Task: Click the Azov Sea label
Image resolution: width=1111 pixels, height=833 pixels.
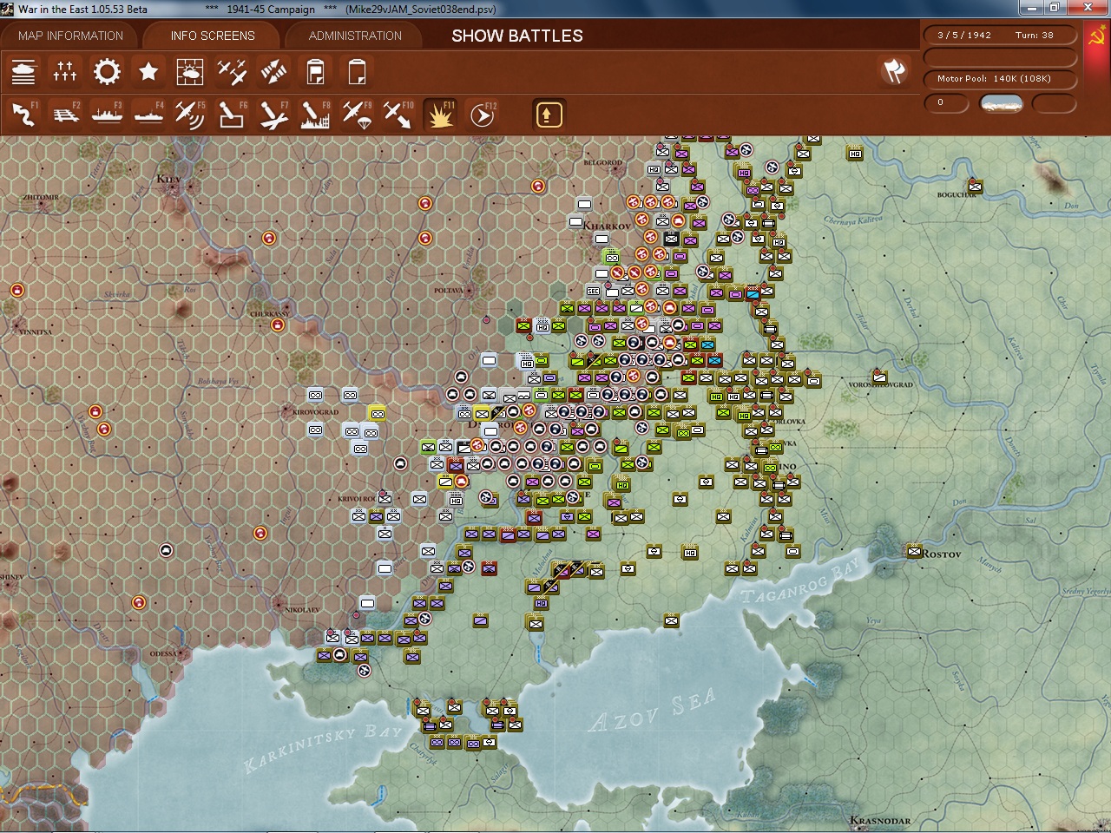Action: (x=652, y=711)
